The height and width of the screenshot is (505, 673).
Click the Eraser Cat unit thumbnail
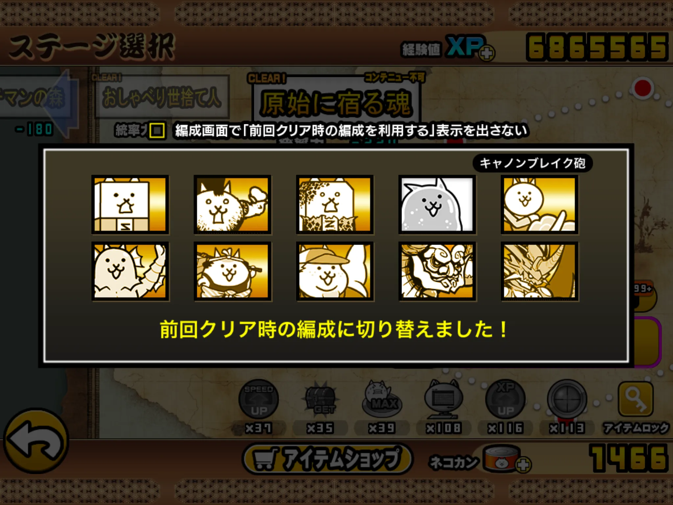(130, 204)
